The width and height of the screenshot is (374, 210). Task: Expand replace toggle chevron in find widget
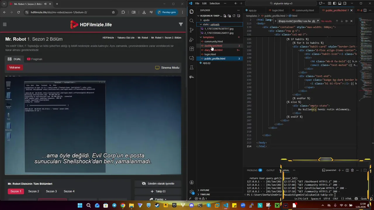275,21
